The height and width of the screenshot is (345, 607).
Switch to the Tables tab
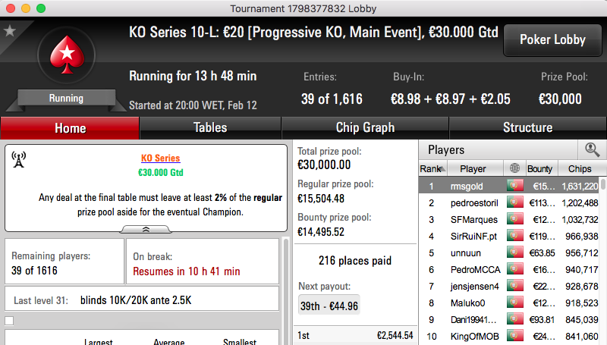[210, 128]
